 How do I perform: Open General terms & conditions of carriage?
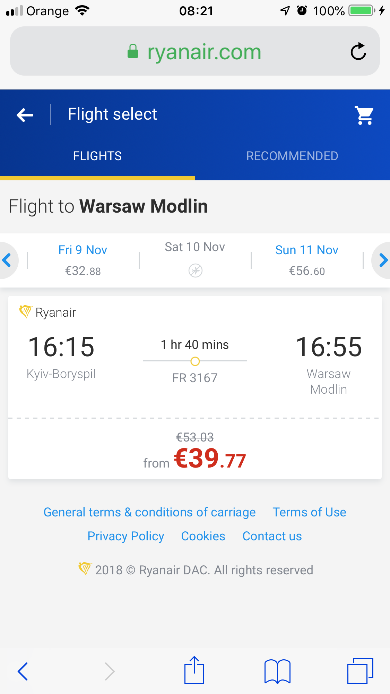(x=149, y=512)
